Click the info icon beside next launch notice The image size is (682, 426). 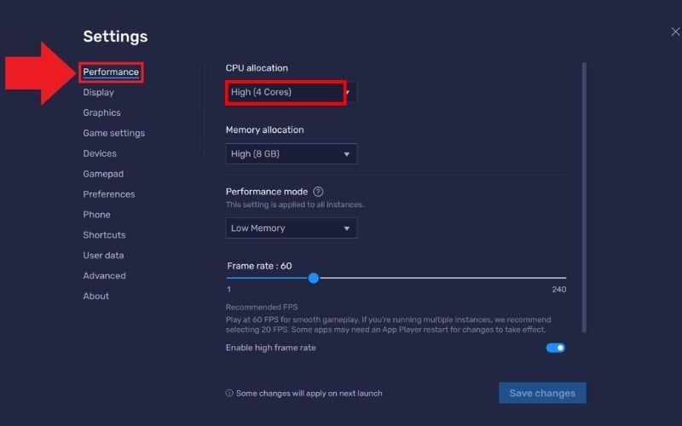pyautogui.click(x=229, y=394)
